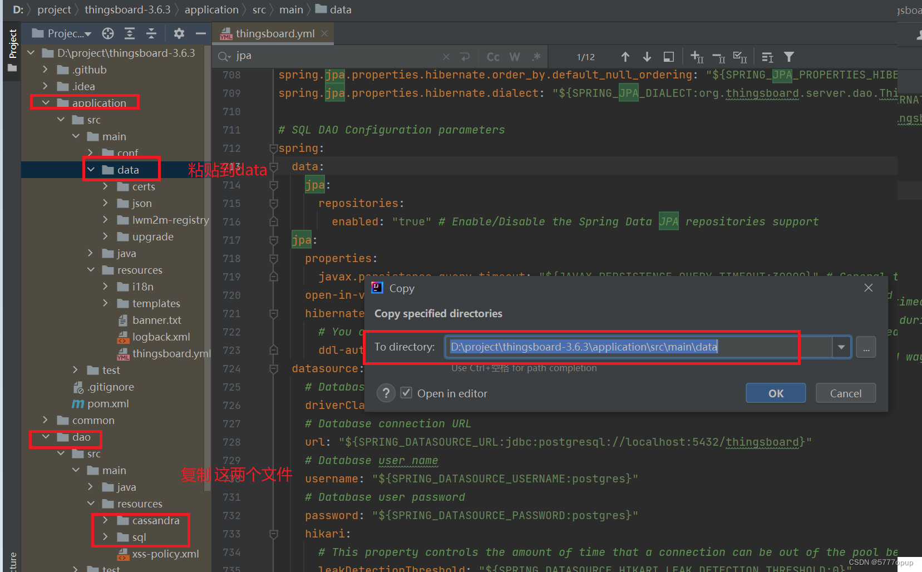Click the search-in-selection icon
The height and width of the screenshot is (572, 922).
(669, 57)
